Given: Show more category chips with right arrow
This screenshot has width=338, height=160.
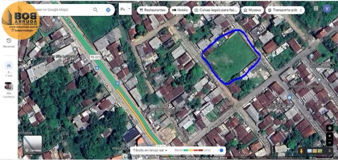Looking at the screenshot, I should 301,10.
